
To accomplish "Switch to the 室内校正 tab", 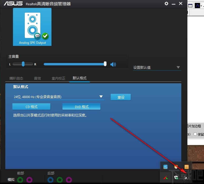I will 59,78.
